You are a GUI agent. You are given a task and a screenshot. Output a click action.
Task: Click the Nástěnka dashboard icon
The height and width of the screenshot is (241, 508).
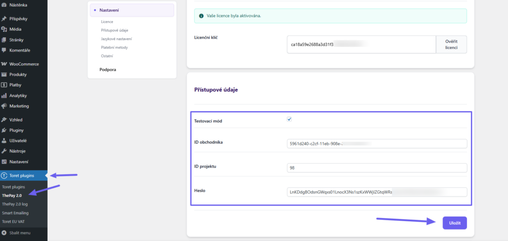pos(4,5)
